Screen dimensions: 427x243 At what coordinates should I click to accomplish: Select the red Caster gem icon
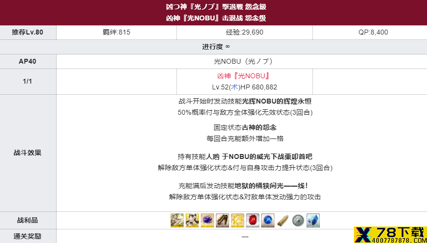(252, 220)
